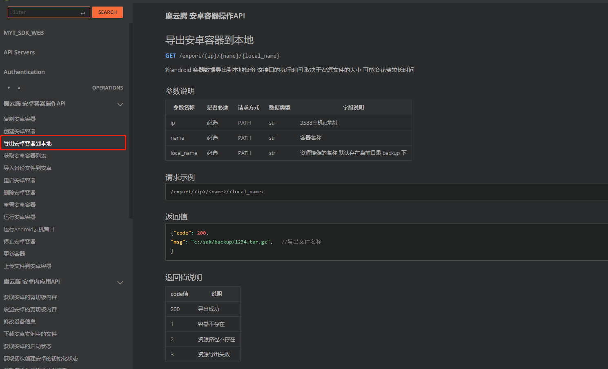Open the 创建安卓容器 operation
Image resolution: width=608 pixels, height=369 pixels.
pyautogui.click(x=20, y=131)
